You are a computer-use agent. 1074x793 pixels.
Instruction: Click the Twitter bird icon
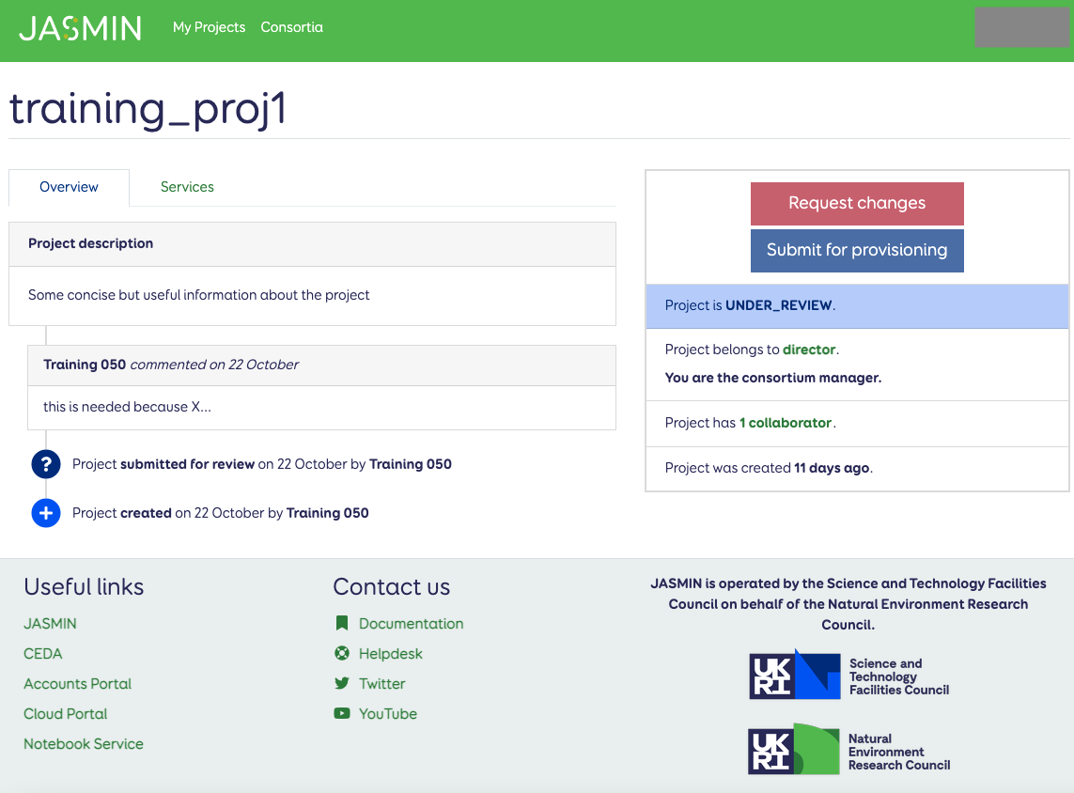pos(342,684)
